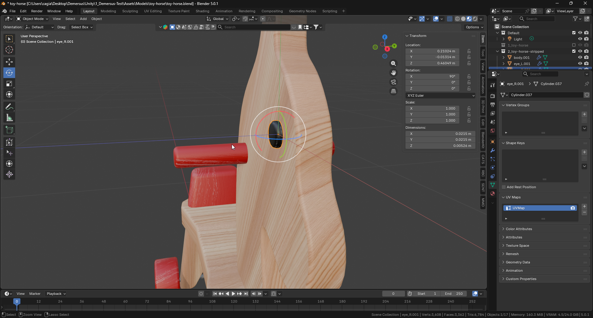Toggle fake user shield for Cylinder.037
The height and width of the screenshot is (318, 593).
pos(587,95)
